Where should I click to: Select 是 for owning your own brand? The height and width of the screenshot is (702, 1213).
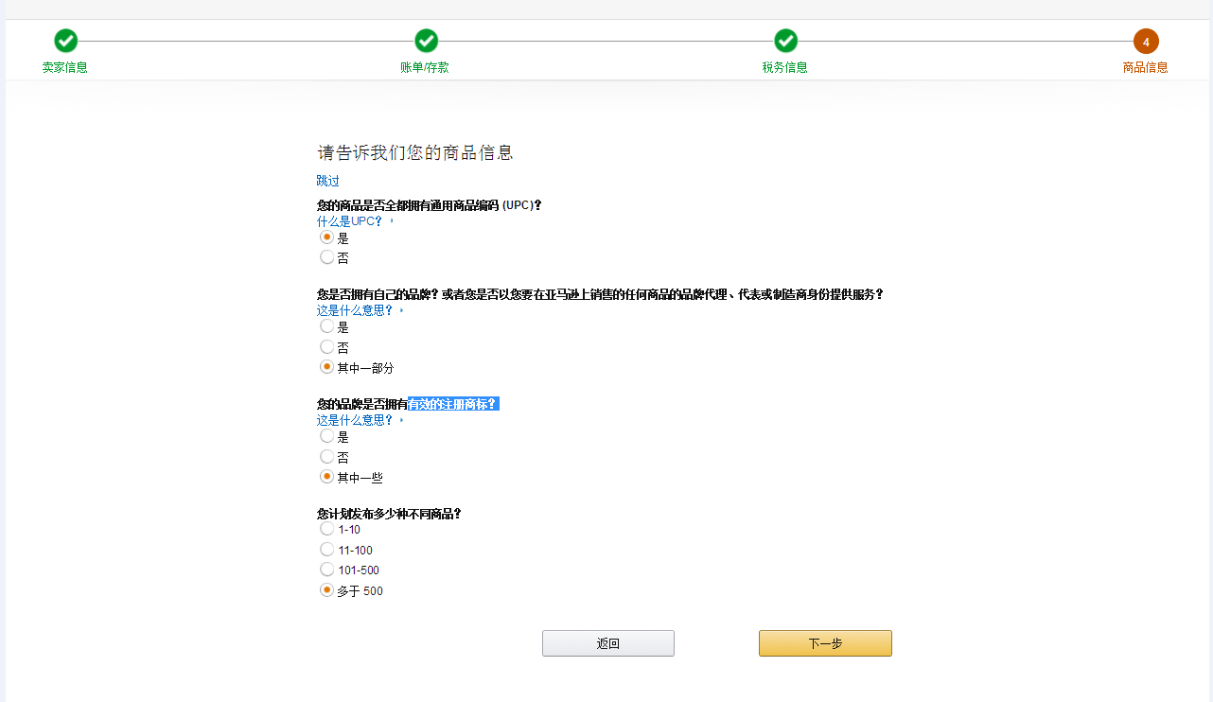(x=327, y=325)
